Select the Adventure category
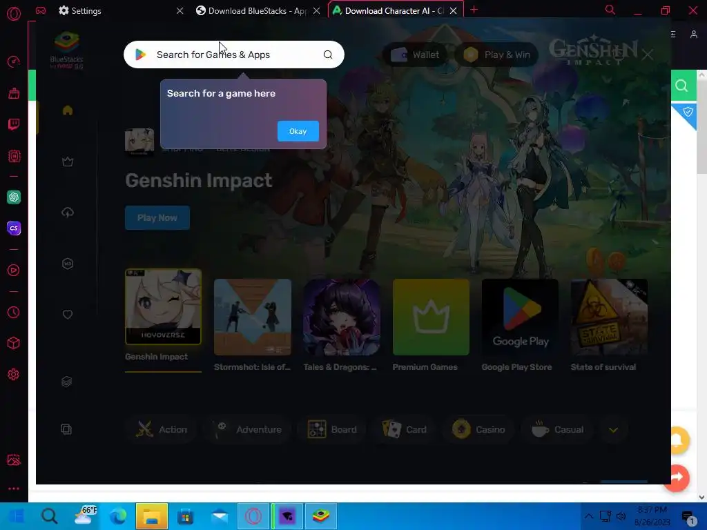This screenshot has height=530, width=707. coord(249,429)
